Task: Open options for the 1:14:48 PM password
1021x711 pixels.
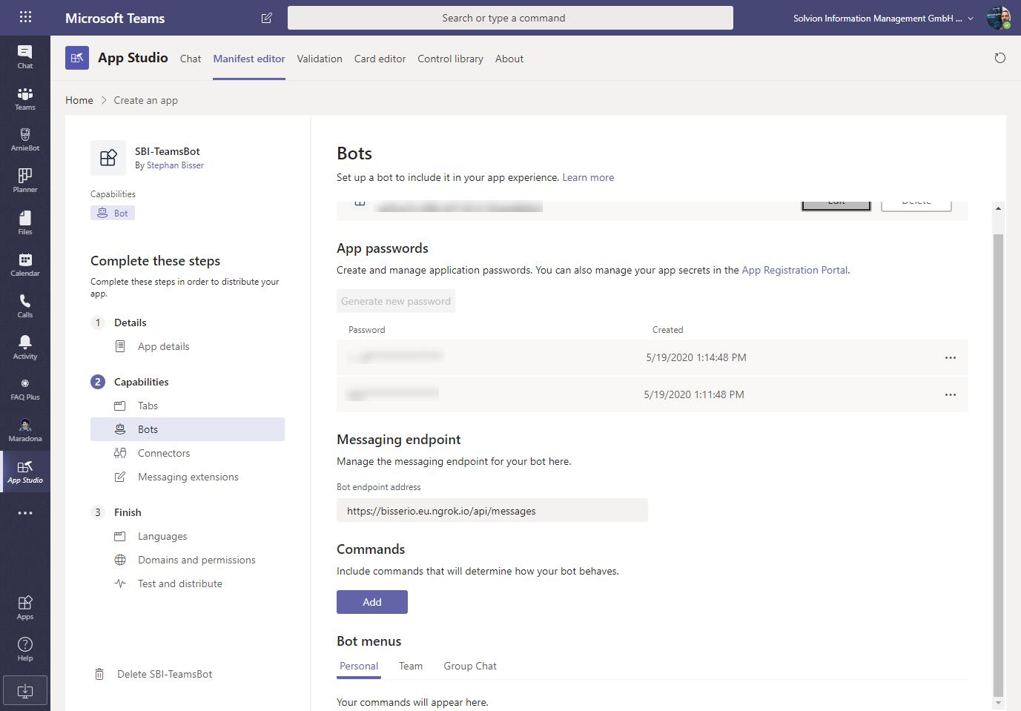Action: [x=951, y=357]
